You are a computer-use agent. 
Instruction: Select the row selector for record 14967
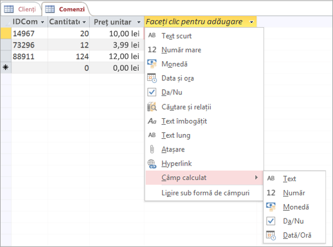(6, 33)
